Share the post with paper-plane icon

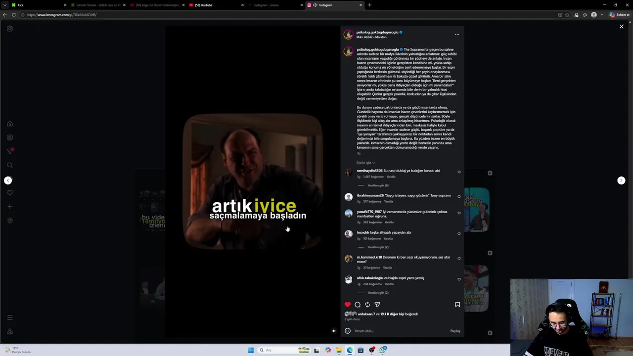[x=377, y=305]
